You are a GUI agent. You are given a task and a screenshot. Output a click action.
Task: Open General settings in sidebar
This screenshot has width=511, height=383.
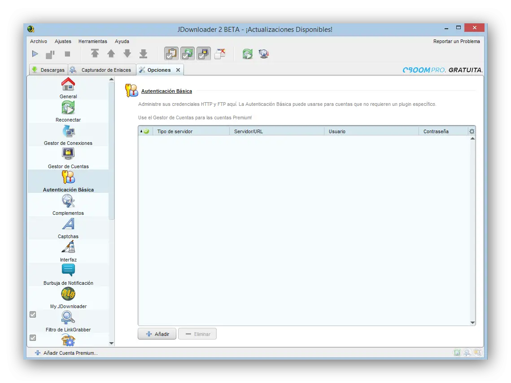[x=68, y=88]
